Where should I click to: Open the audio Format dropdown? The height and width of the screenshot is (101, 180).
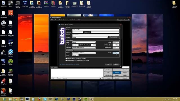pos(84,53)
